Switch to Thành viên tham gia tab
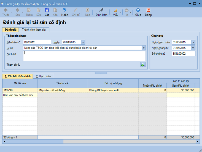The image size is (202, 152). click(x=34, y=30)
